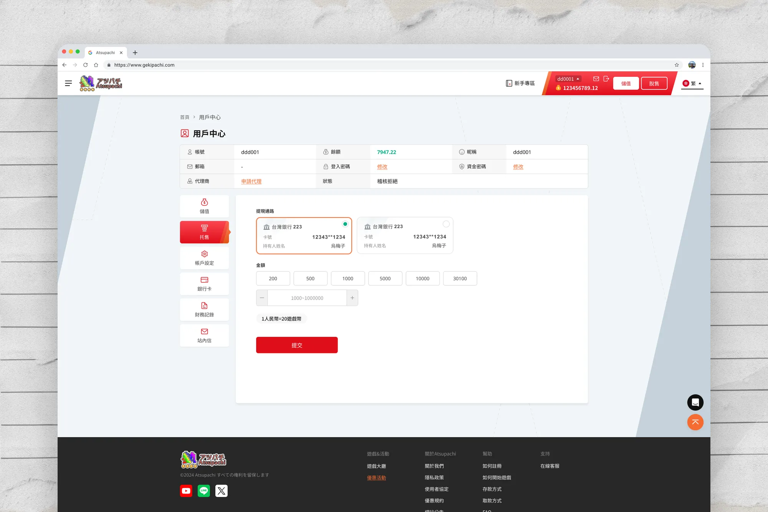Open the chat support floating icon
The height and width of the screenshot is (512, 768).
tap(695, 403)
